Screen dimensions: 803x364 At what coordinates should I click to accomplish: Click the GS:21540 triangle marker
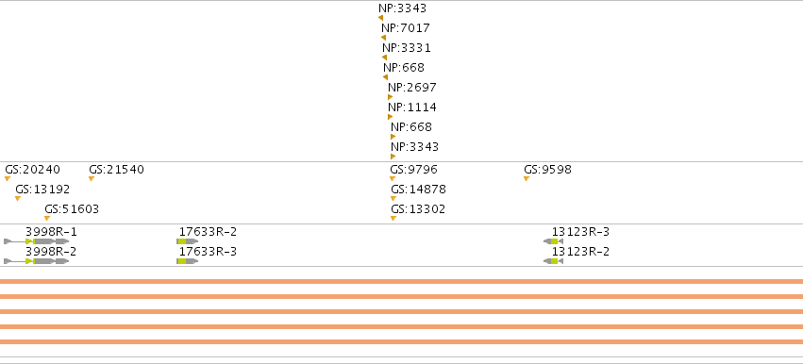point(92,178)
